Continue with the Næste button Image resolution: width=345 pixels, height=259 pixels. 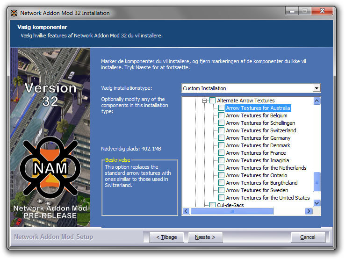pos(205,237)
